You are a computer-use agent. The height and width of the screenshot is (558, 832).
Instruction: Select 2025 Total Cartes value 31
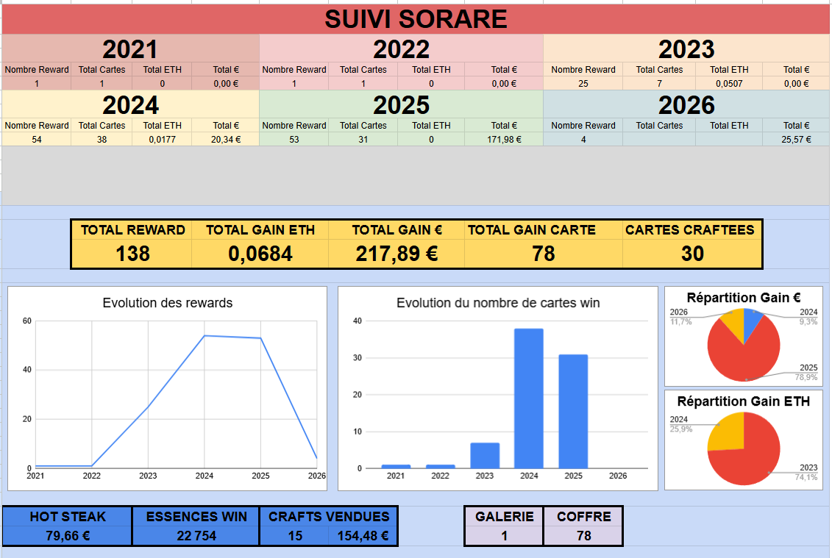click(363, 139)
